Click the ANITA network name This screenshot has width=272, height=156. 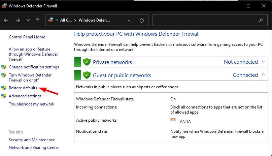[x=185, y=122]
